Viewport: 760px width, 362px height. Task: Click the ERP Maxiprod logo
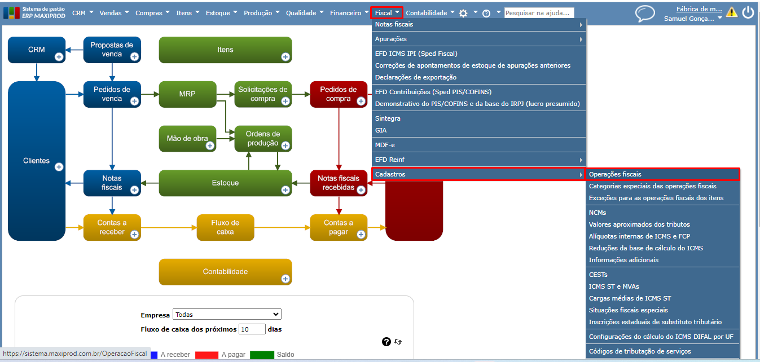pyautogui.click(x=34, y=12)
